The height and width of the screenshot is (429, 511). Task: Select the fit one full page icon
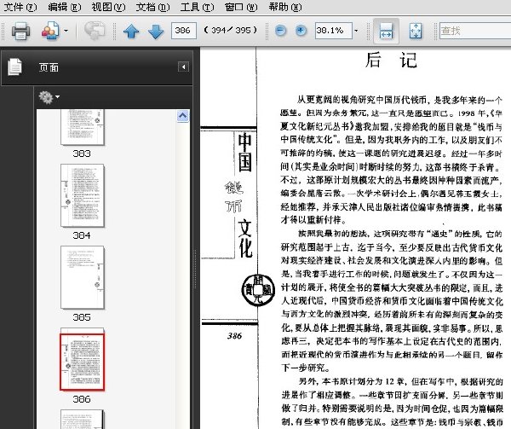tap(416, 31)
